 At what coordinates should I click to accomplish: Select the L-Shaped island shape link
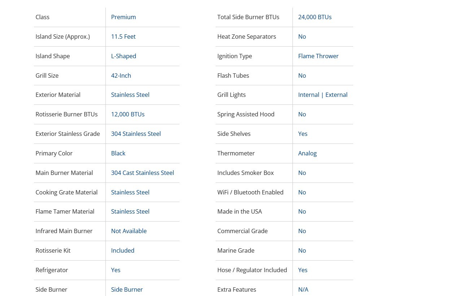click(123, 56)
